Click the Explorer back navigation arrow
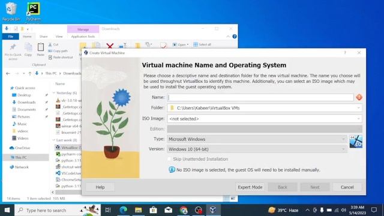The width and height of the screenshot is (384, 216). click(8, 73)
